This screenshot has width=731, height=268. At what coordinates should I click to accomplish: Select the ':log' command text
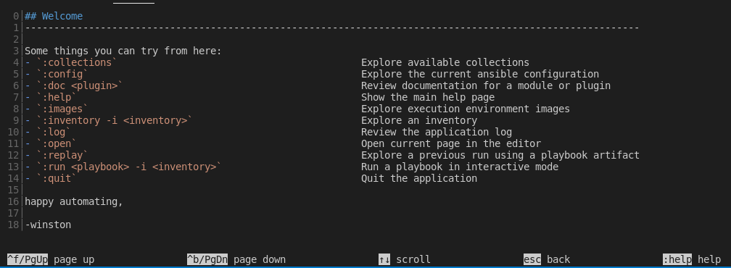(x=54, y=132)
